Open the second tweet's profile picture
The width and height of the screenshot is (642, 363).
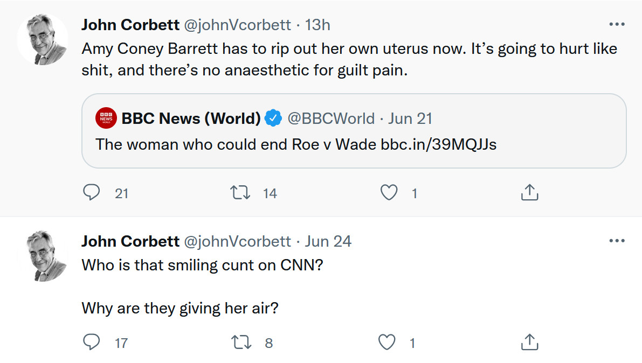[43, 256]
